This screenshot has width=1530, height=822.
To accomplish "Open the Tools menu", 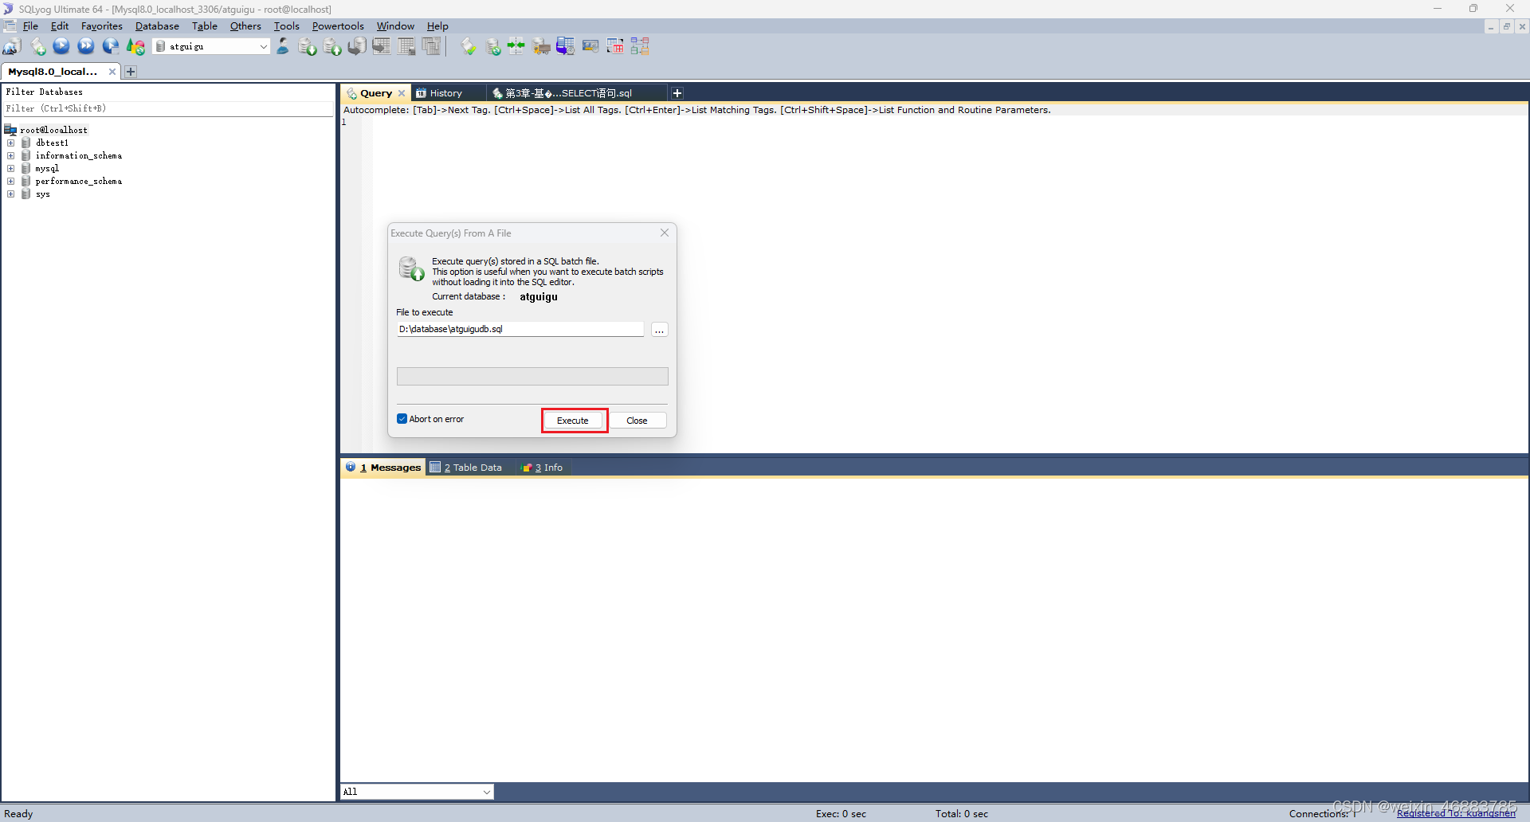I will tap(286, 26).
